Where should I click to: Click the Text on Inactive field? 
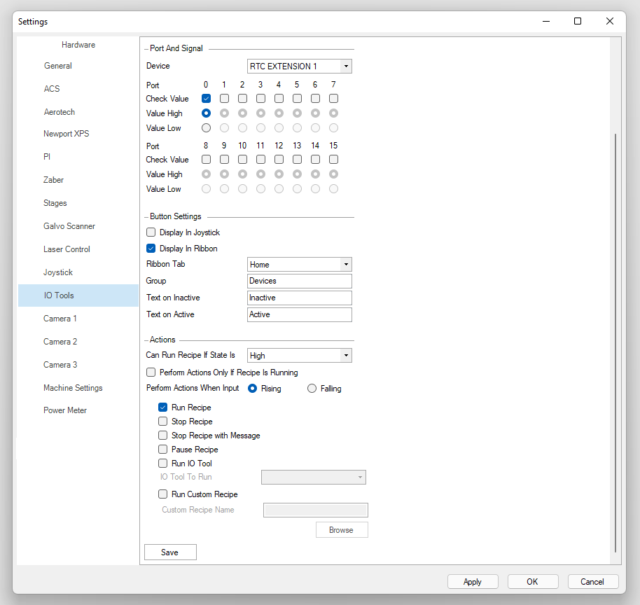click(300, 298)
